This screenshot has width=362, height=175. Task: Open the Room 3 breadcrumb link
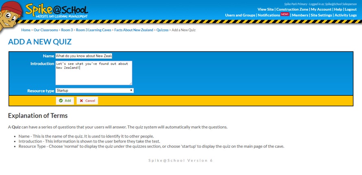tap(67, 30)
